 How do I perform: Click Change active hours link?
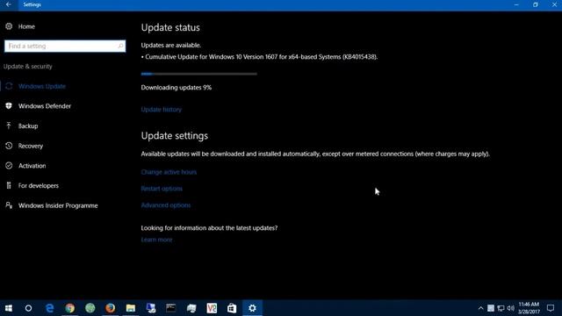pos(169,172)
